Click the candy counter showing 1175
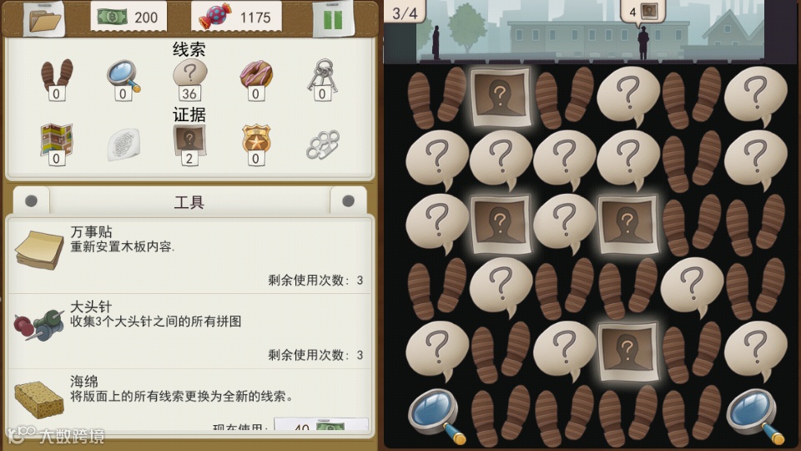This screenshot has width=801, height=451. 237,17
